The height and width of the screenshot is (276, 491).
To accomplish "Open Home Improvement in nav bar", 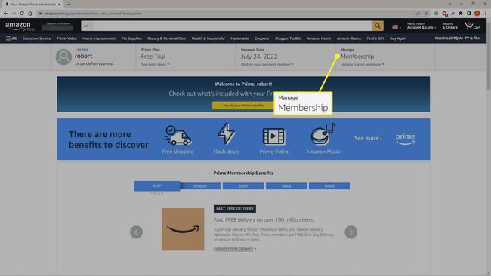I will coord(99,38).
